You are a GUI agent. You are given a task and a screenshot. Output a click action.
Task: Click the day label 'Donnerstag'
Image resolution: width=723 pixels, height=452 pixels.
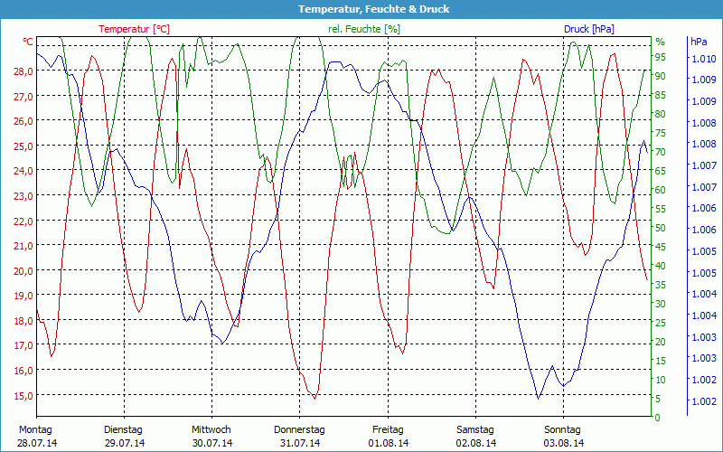(x=299, y=430)
